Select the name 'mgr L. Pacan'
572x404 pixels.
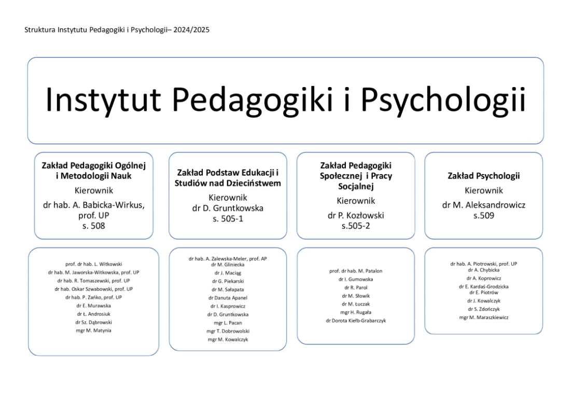(x=228, y=323)
